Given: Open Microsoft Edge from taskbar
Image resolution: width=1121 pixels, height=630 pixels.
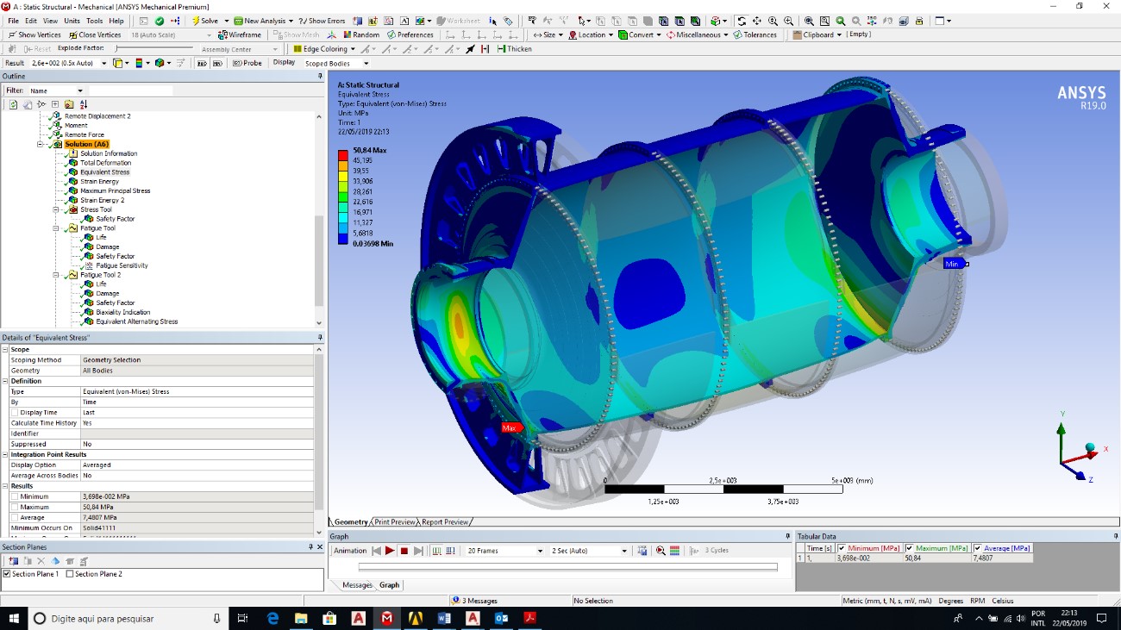Looking at the screenshot, I should (273, 618).
